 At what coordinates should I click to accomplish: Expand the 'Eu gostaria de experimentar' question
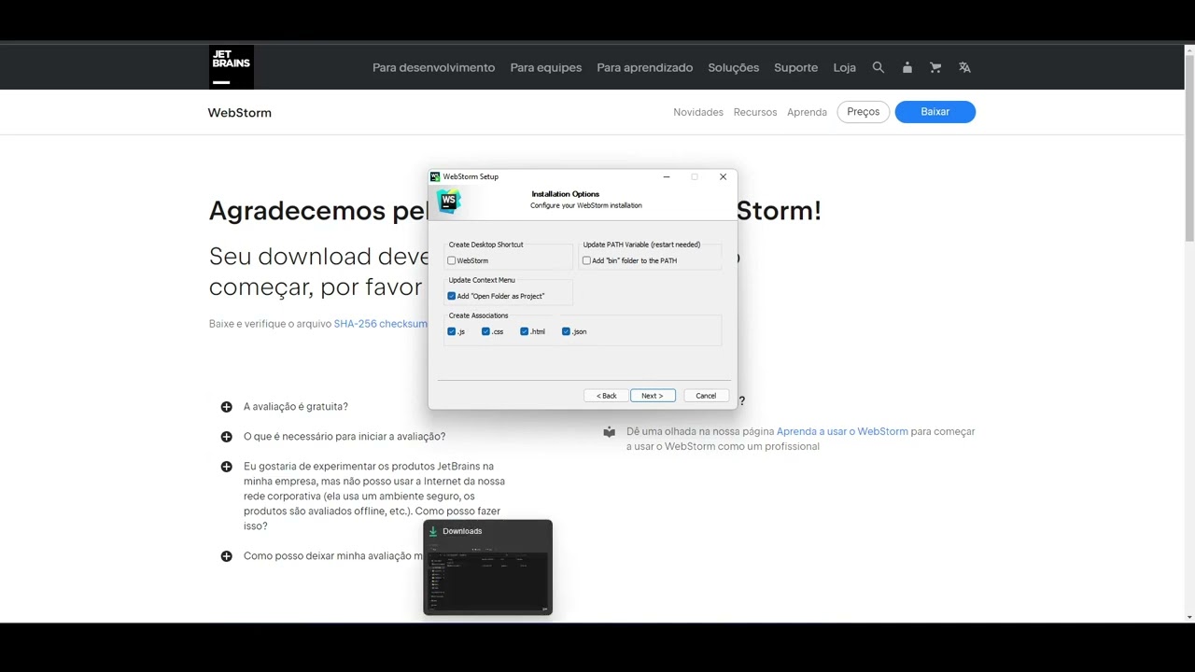click(x=374, y=496)
